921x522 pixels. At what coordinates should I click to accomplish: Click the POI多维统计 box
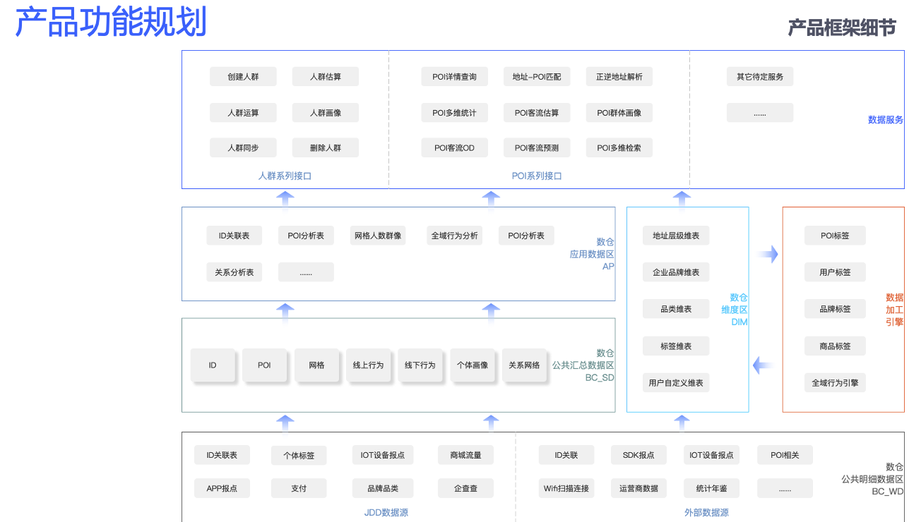click(x=455, y=112)
